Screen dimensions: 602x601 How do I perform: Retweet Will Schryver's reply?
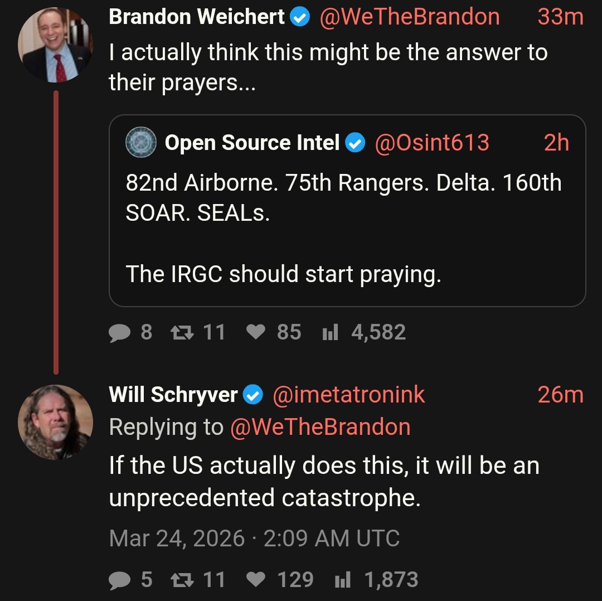[180, 580]
